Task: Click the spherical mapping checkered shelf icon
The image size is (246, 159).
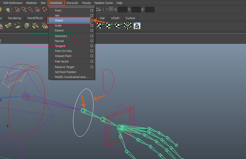Action: 118,26
